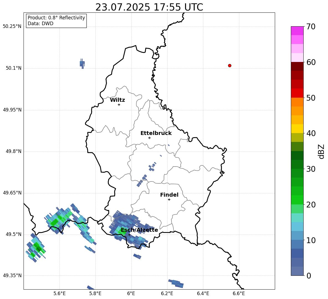Click the Wiltz station cross marker
Screen dimensions: 328x299
click(119, 105)
